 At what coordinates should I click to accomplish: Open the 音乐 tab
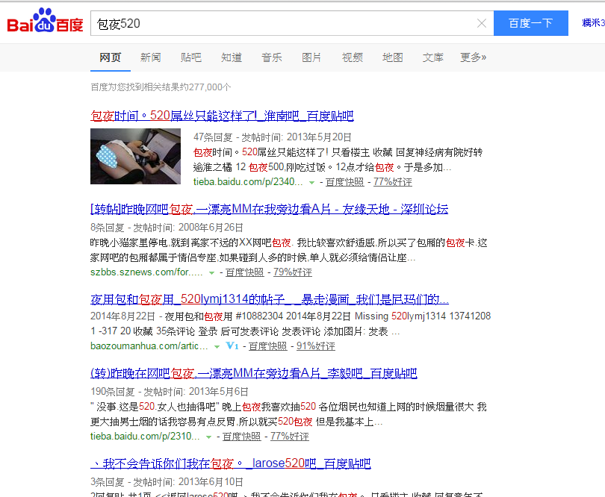272,57
